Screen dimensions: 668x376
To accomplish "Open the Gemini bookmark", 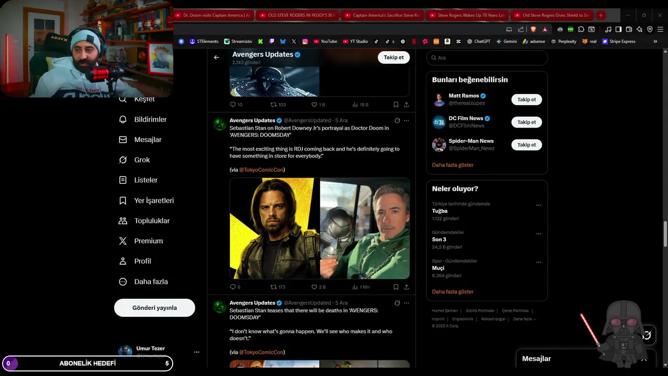I will [x=506, y=41].
